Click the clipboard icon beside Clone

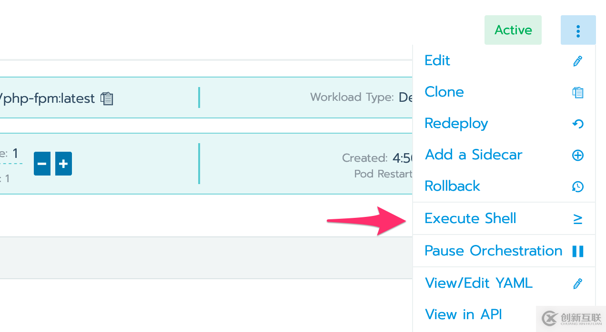pyautogui.click(x=577, y=92)
